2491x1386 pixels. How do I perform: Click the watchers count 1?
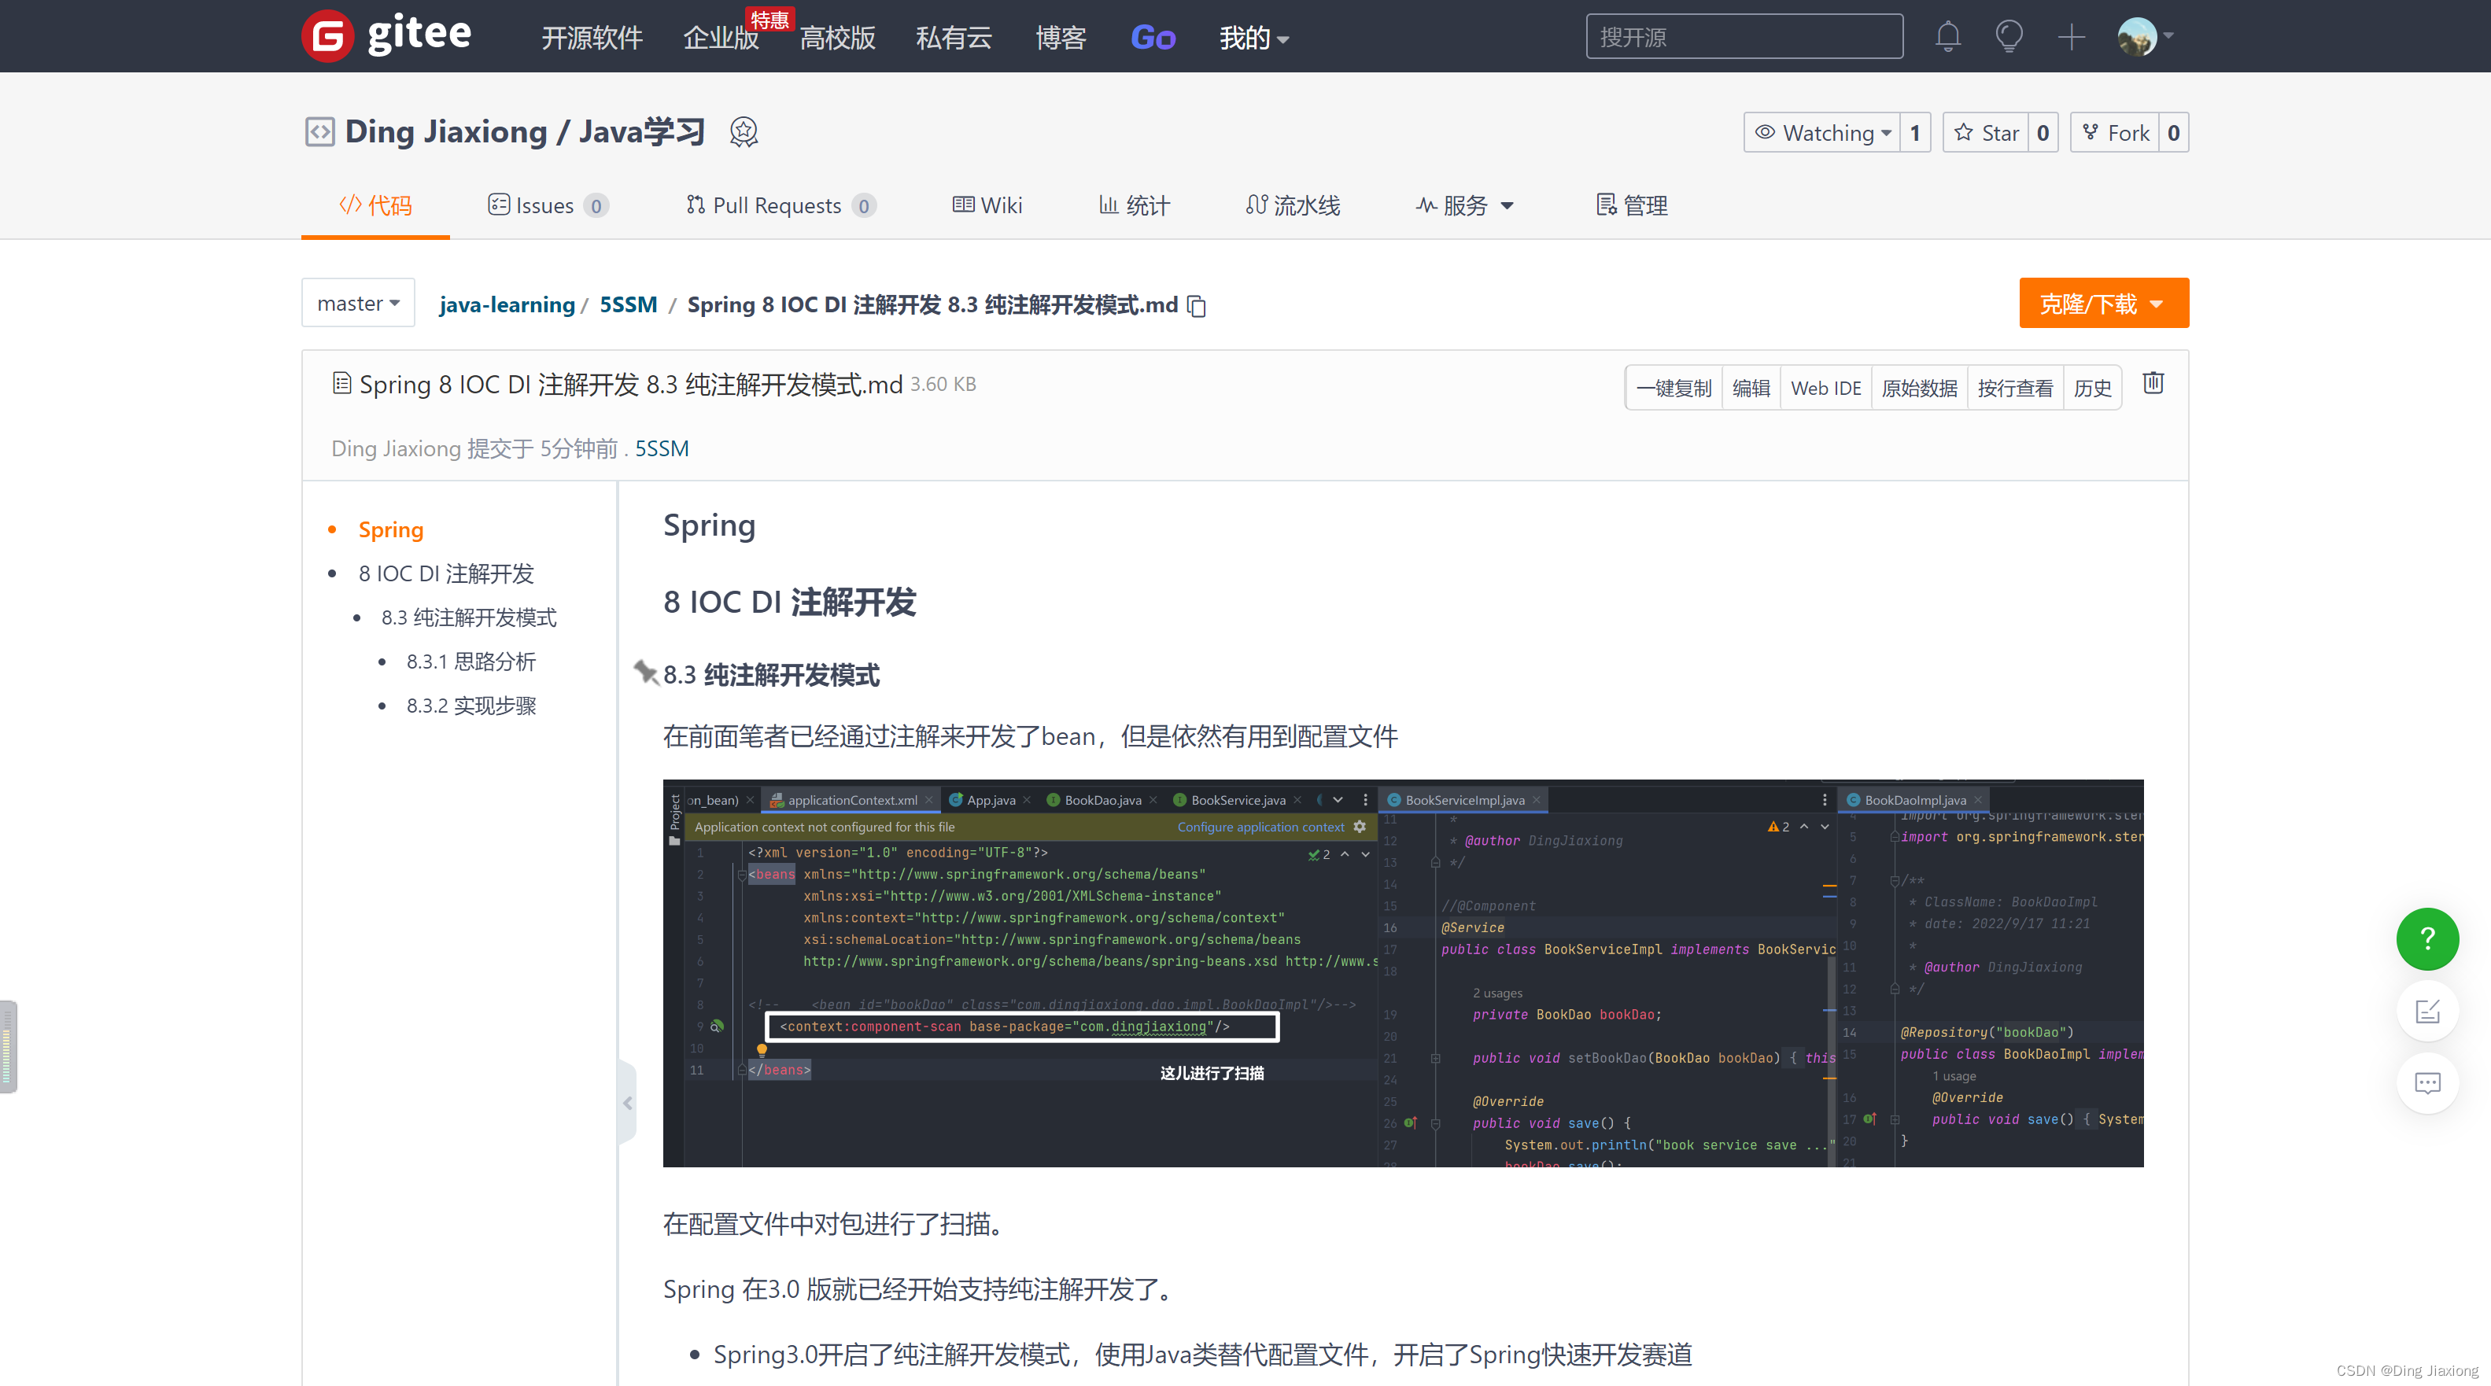tap(1914, 132)
